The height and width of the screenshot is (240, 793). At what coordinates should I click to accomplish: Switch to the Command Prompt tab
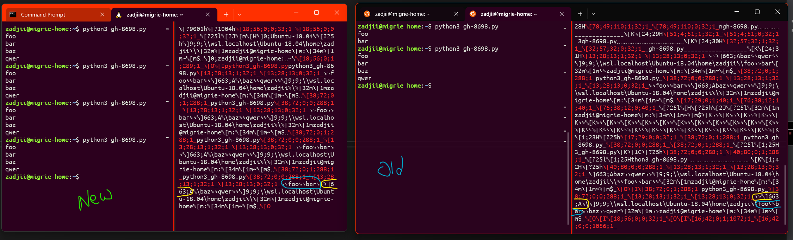[x=58, y=14]
